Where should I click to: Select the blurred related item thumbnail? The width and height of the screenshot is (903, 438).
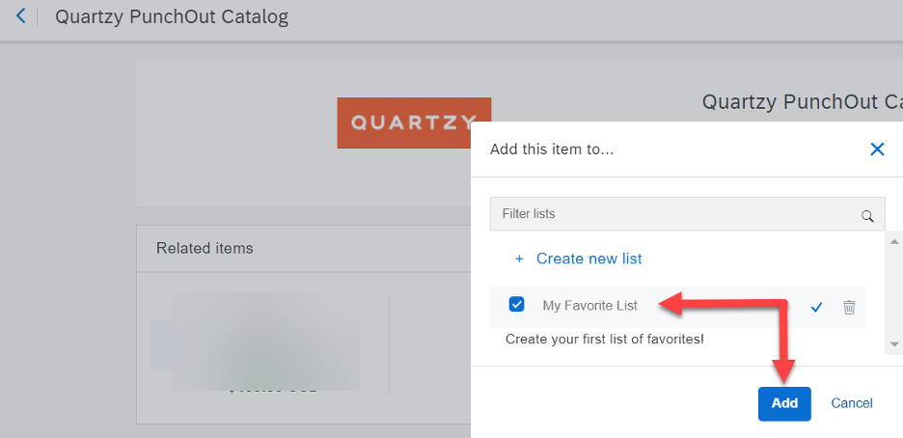point(255,342)
